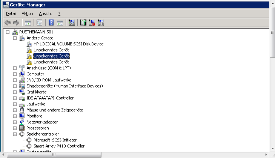This screenshot has height=158, width=275.
Task: Select the Eingabegeräte (Human Interface Devices) label
Action: coord(65,86)
